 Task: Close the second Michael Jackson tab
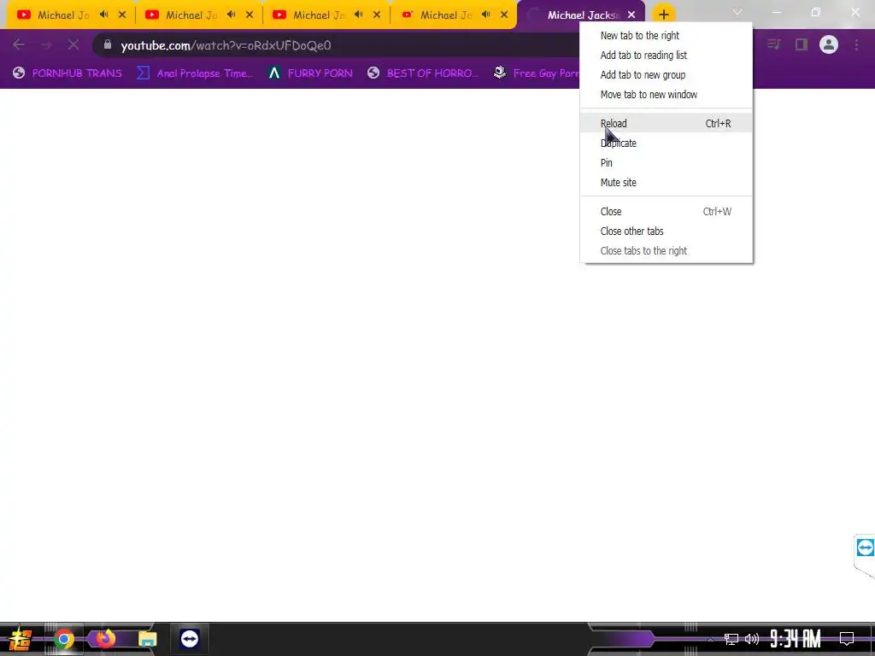click(x=250, y=15)
